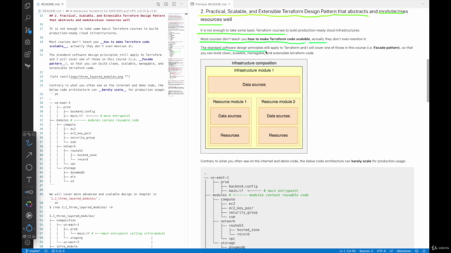This screenshot has width=451, height=253.
Task: Open the Search view in the activity bar
Action: [27, 18]
